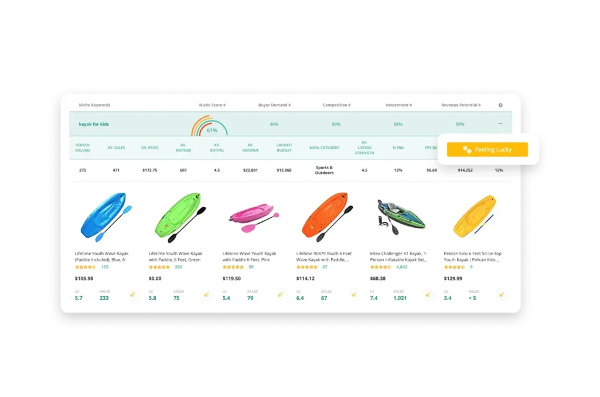The width and height of the screenshot is (600, 397).
Task: Open table settings gear icon
Action: [500, 105]
